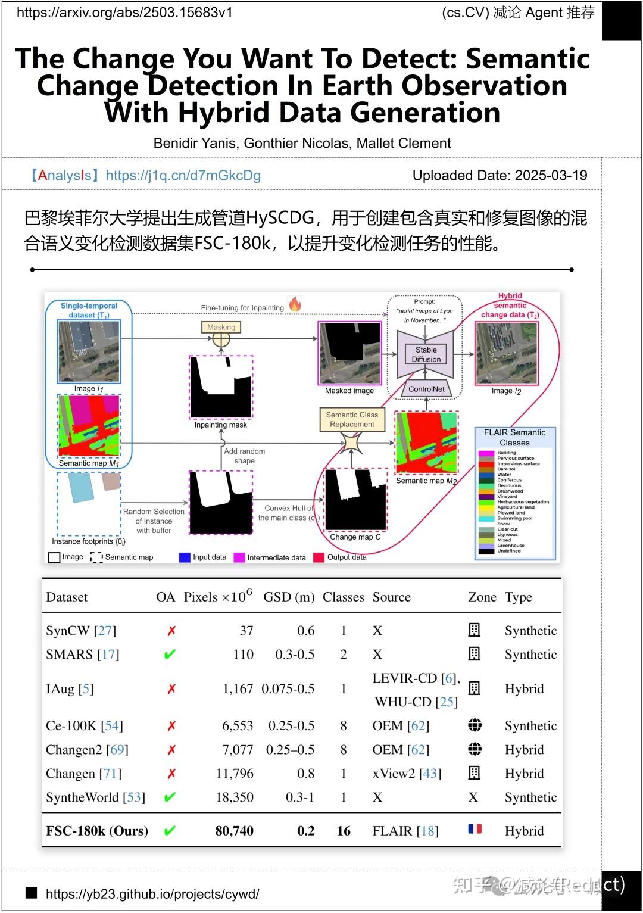Click the French flag icon in the FSC-180k row
Screen dimensions: 643x913
475,830
